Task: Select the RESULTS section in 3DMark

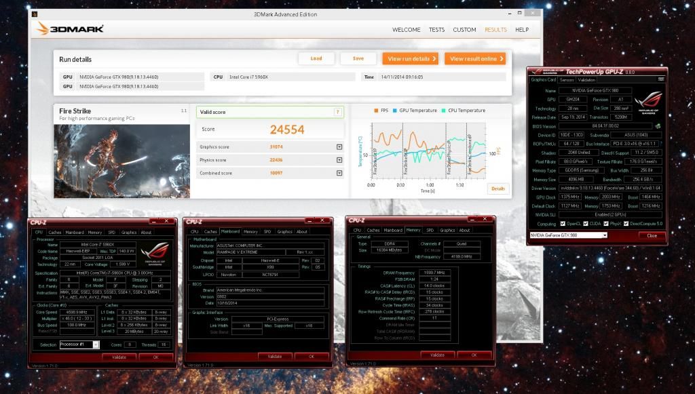Action: click(x=495, y=30)
